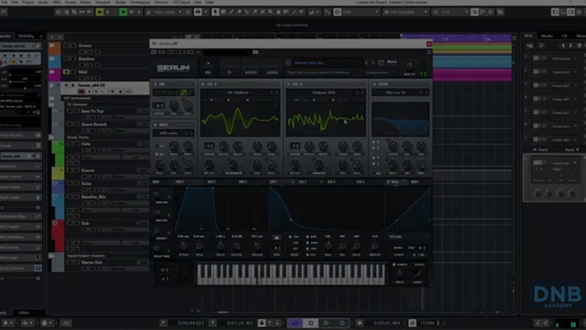Select the LFO 2 modulator

[x=303, y=182]
